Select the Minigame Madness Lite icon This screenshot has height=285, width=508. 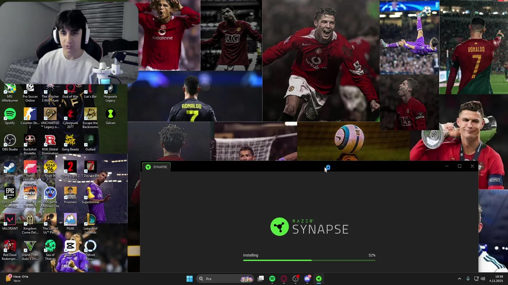[50, 198]
